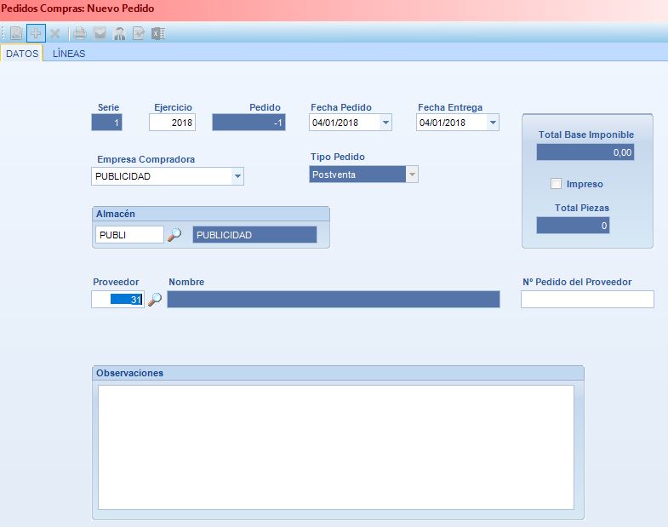
Task: Click the new document icon in toolbar
Action: (x=15, y=34)
